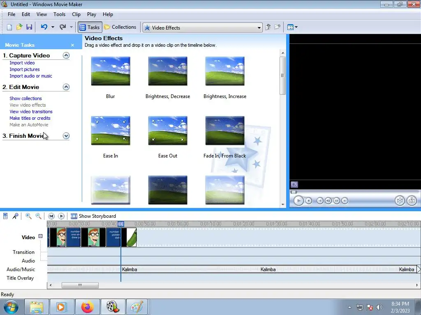Click the Narrate Timeline microphone icon
The image size is (421, 315).
[x=15, y=216]
